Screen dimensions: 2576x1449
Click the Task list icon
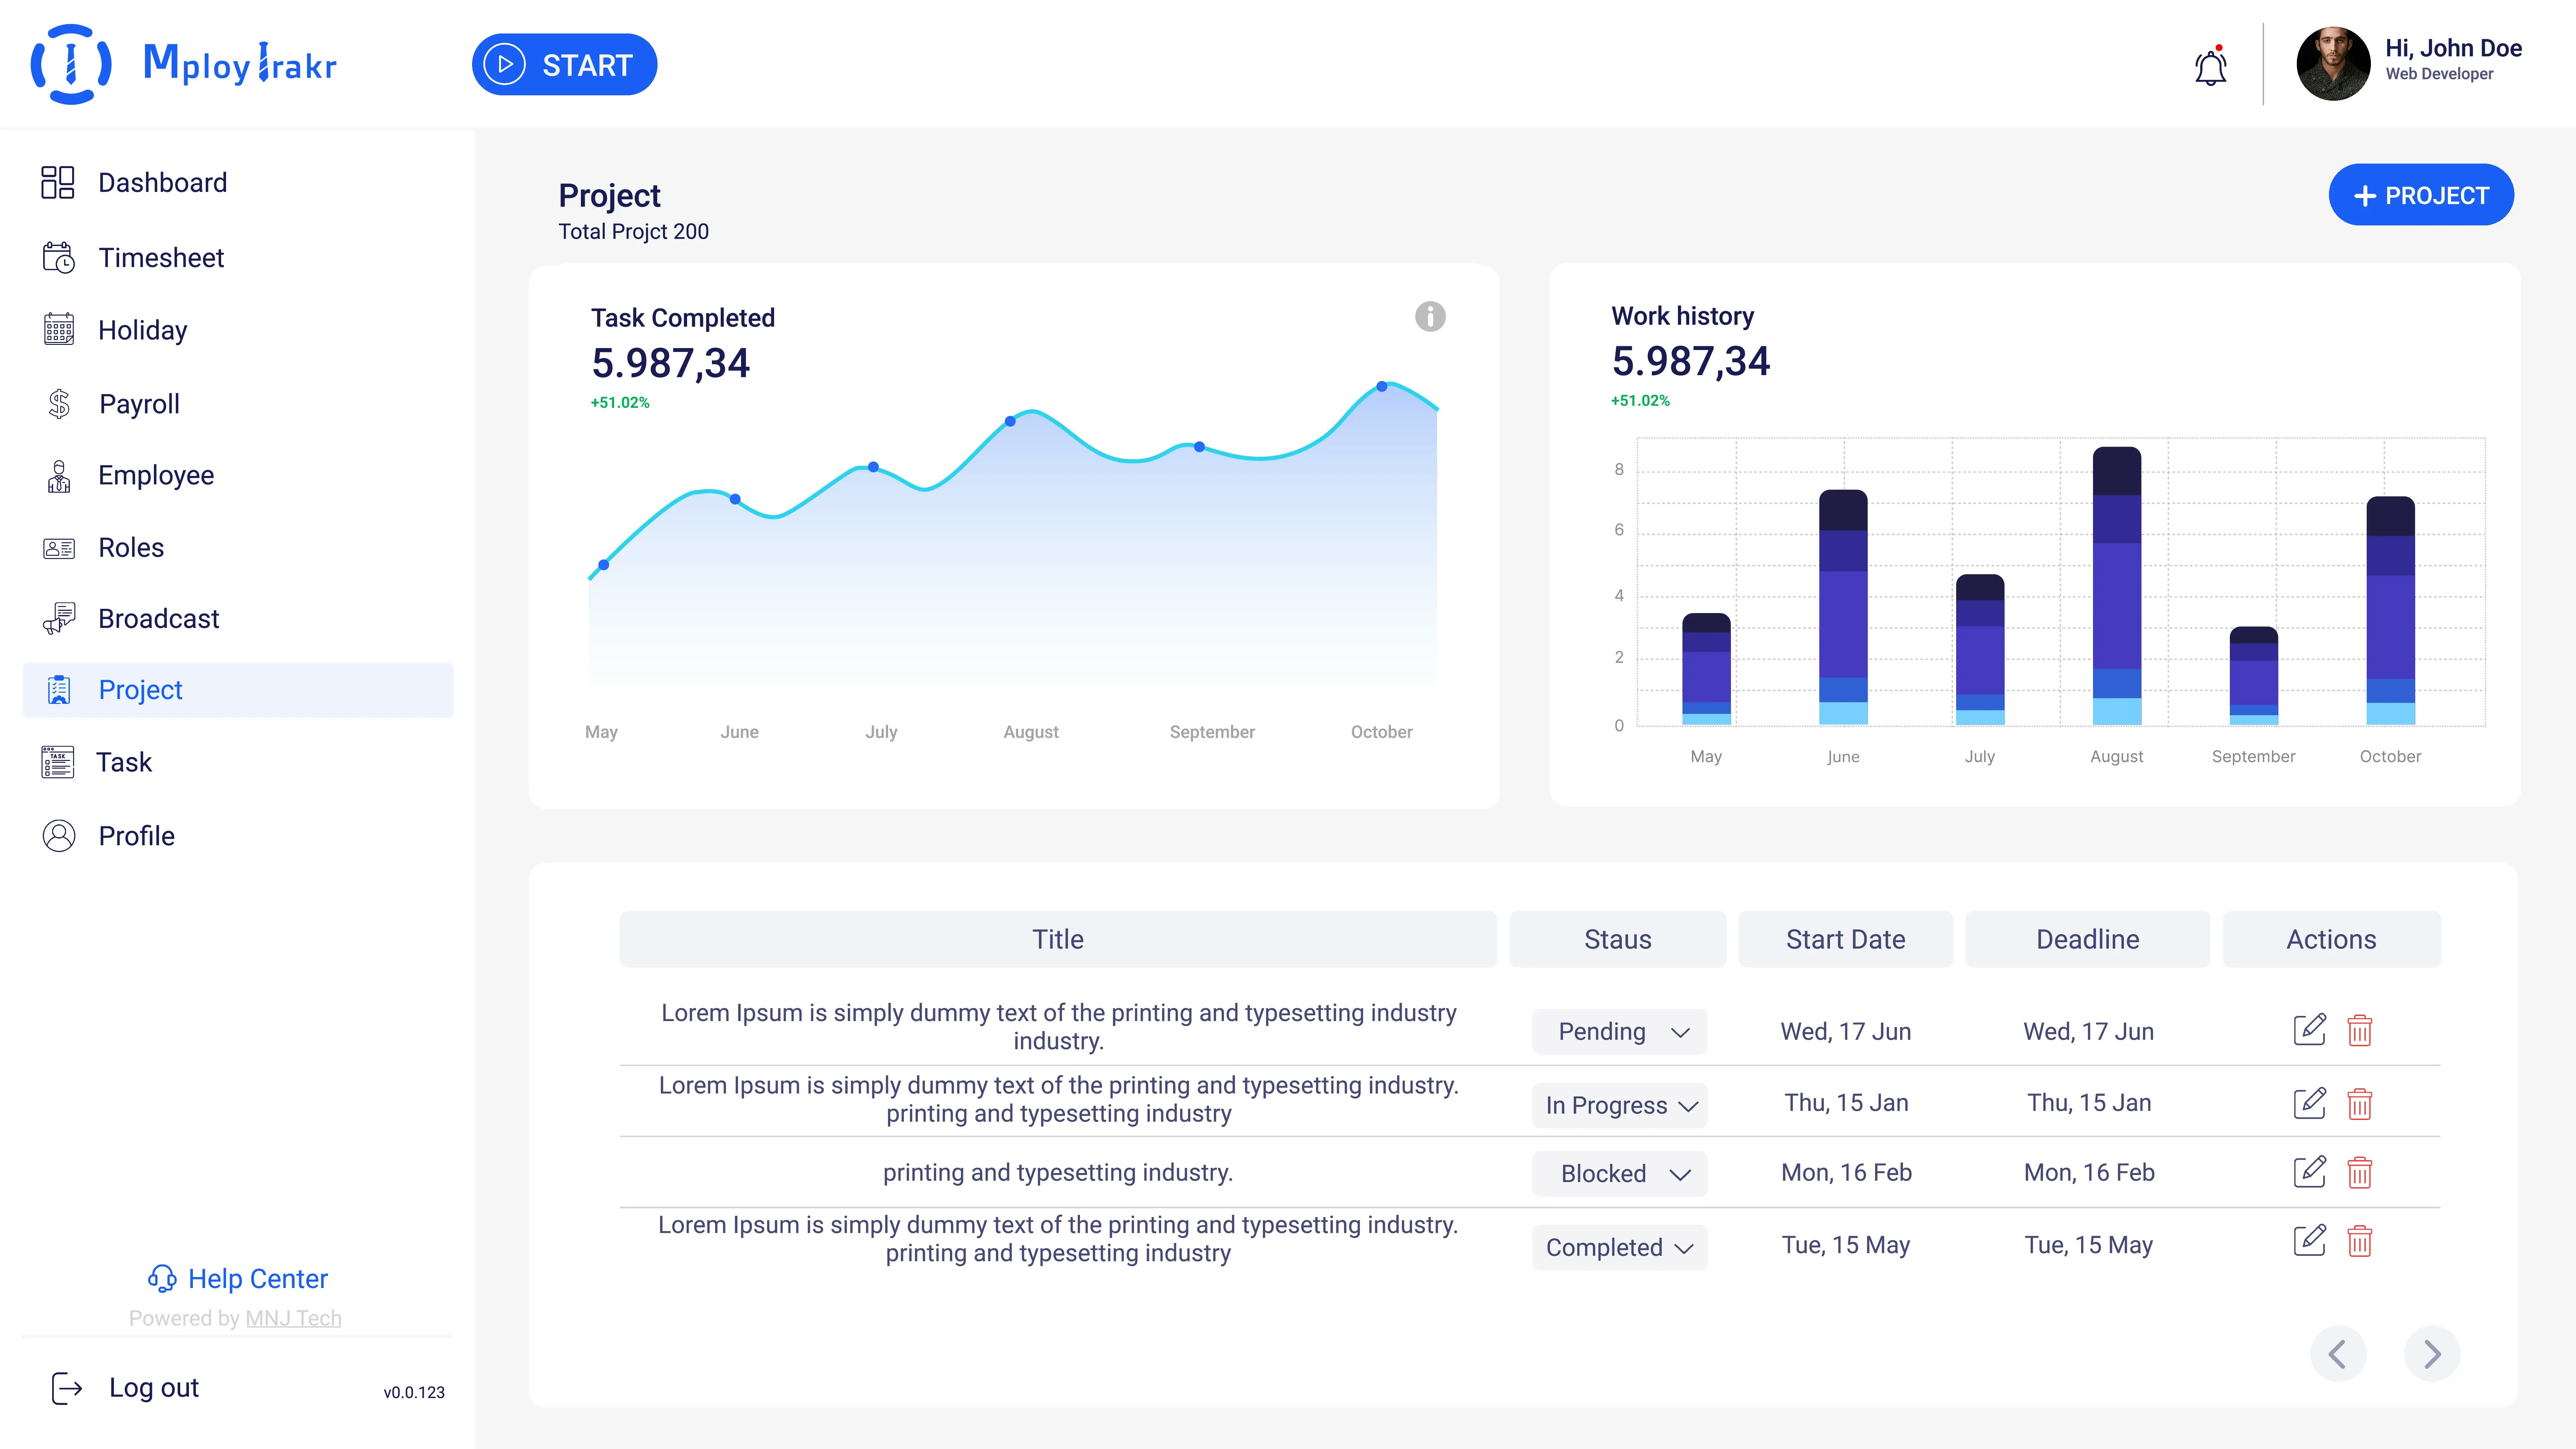pyautogui.click(x=58, y=762)
